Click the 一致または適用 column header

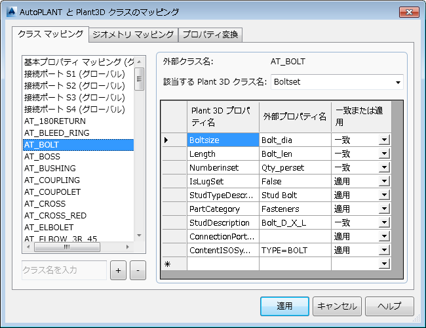(361, 117)
